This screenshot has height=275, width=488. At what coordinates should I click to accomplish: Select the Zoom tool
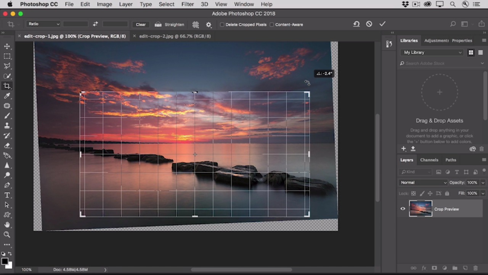[x=7, y=235]
